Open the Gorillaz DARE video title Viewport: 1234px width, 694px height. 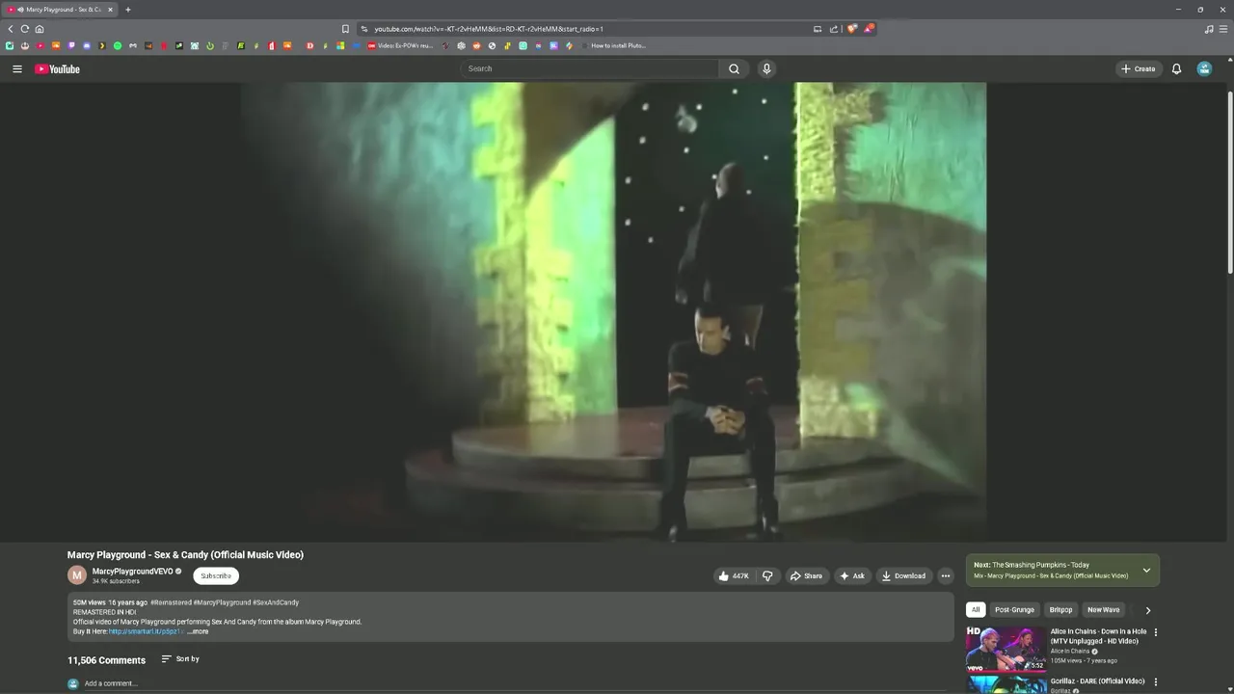(x=1097, y=681)
